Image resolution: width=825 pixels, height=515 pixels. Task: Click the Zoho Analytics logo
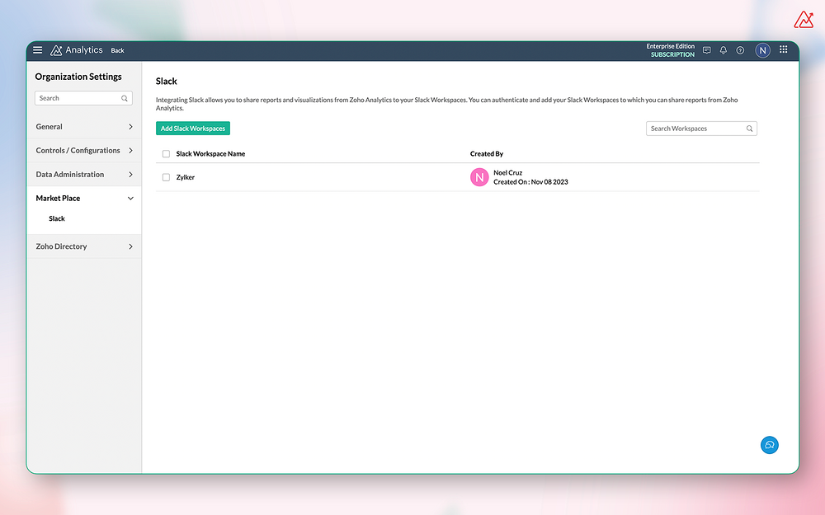(x=76, y=50)
